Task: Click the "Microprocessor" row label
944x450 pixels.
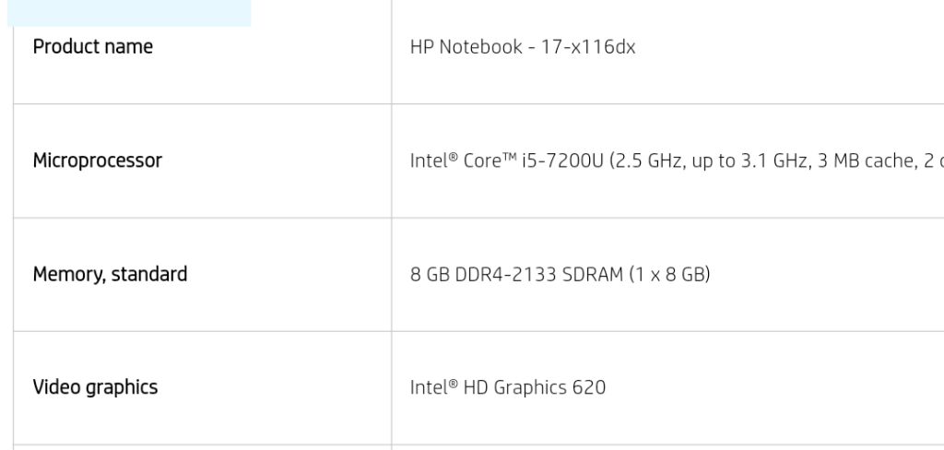Action: coord(97,160)
